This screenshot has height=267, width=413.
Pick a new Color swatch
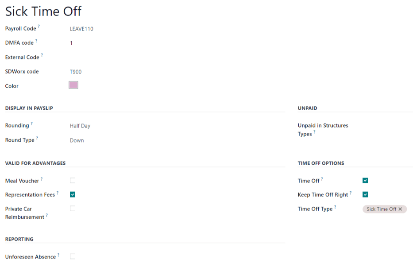coord(73,85)
